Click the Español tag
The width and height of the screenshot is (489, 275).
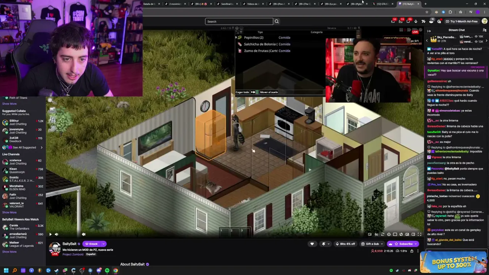click(91, 254)
